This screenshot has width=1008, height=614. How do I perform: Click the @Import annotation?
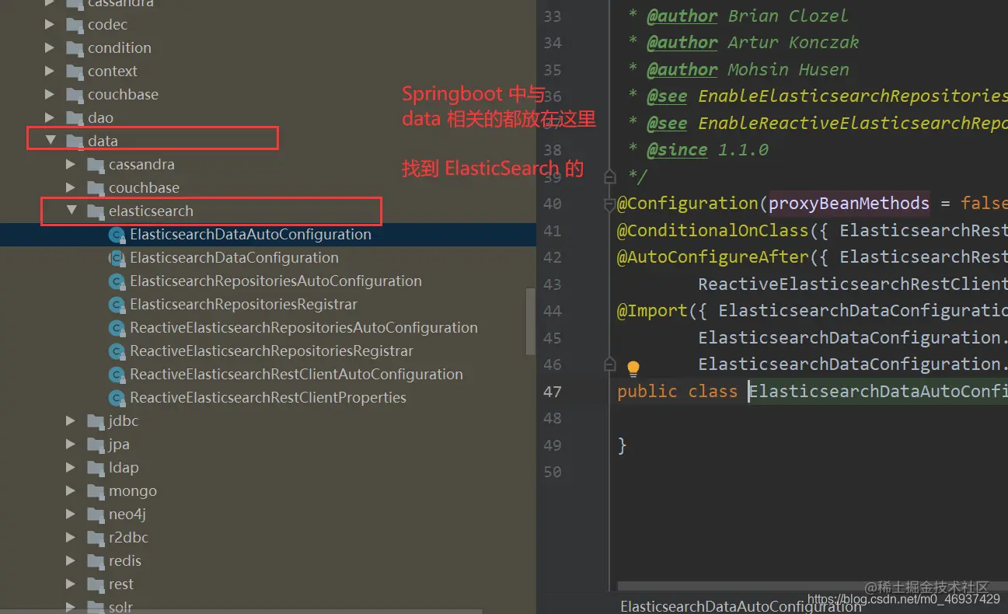652,311
